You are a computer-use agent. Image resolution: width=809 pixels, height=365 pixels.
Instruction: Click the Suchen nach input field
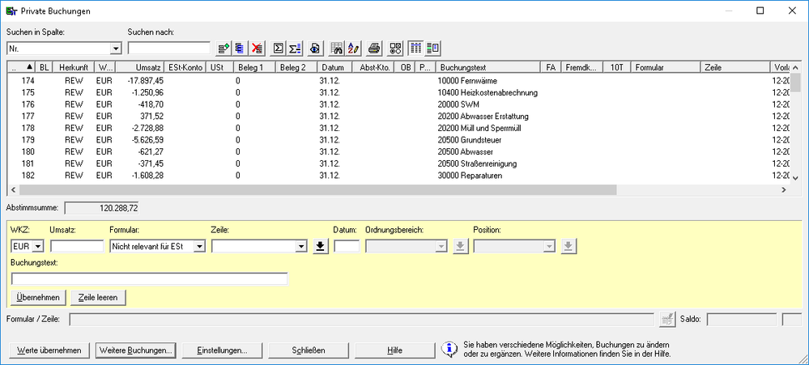[x=169, y=49]
